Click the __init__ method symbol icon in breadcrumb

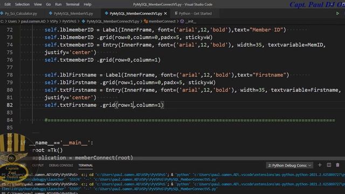tap(182, 22)
